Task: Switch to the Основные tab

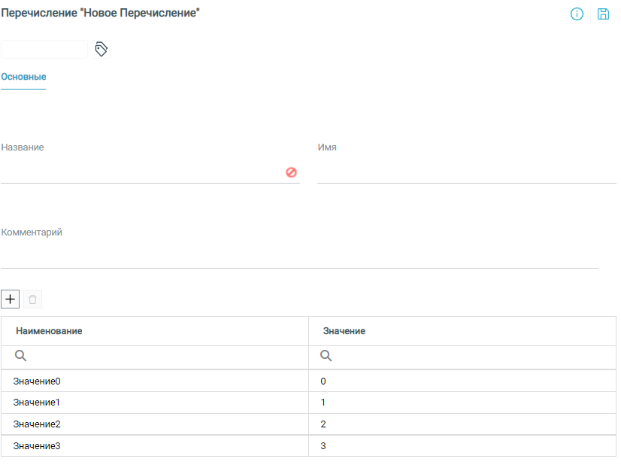Action: click(23, 77)
